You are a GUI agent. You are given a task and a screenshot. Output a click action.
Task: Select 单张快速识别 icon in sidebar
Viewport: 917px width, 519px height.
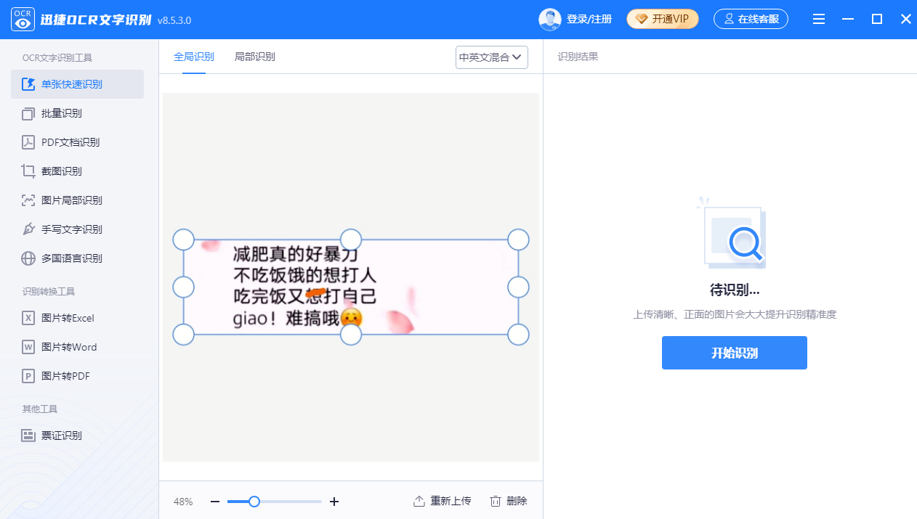click(28, 84)
